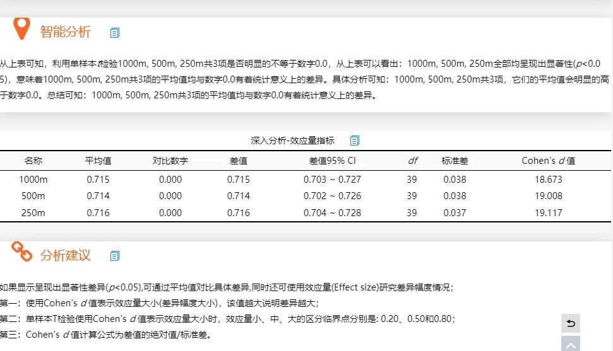The height and width of the screenshot is (351, 613).
Task: Click the Cohen's d 值 column header
Action: tap(549, 161)
